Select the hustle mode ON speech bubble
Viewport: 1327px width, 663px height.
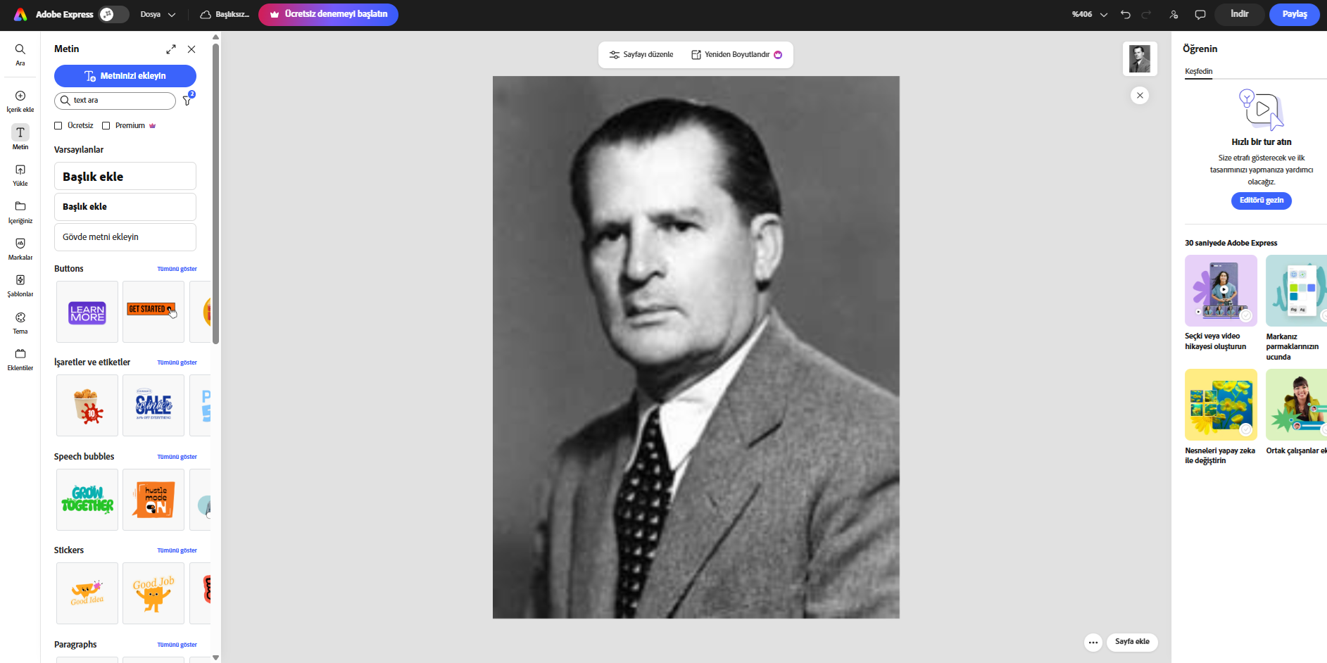153,500
